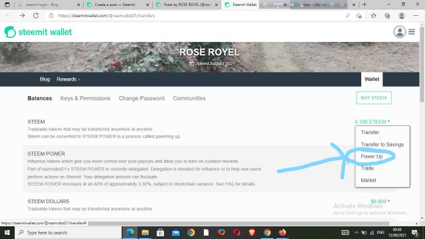Image resolution: width=425 pixels, height=239 pixels.
Task: Toggle the 6.306 STEEM balance dropdown
Action: (x=372, y=121)
